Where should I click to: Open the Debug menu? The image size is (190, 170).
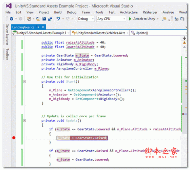pos(72,12)
